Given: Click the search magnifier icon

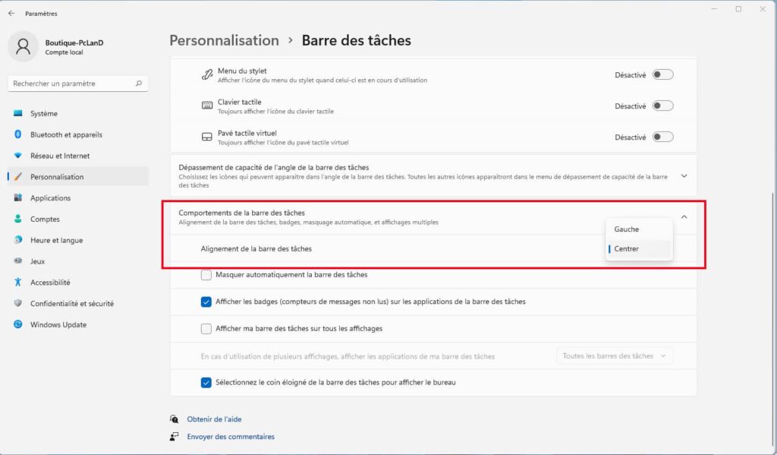Looking at the screenshot, I should [x=139, y=84].
